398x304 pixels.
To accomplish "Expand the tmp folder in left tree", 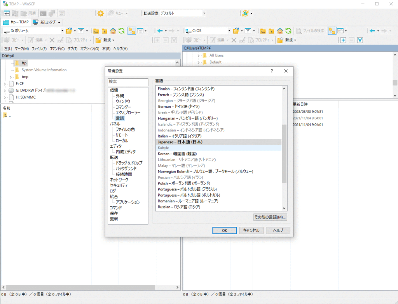I will click(10, 77).
